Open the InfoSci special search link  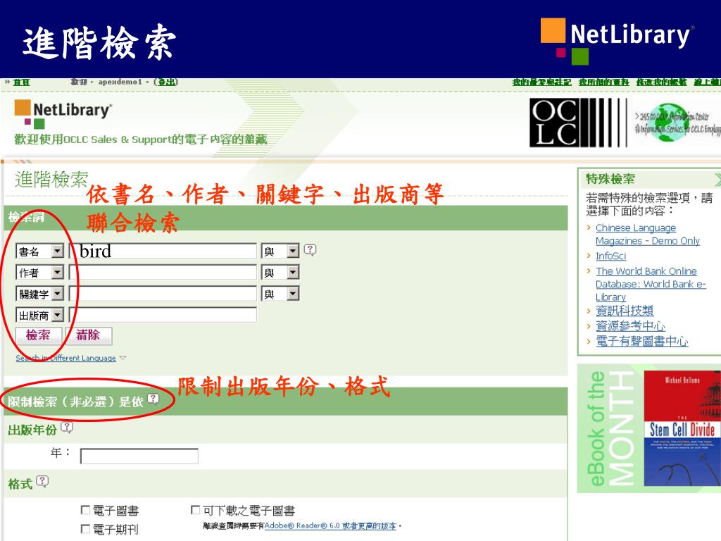[610, 256]
